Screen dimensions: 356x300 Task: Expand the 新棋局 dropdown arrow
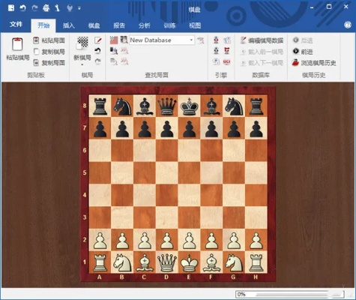[x=82, y=64]
